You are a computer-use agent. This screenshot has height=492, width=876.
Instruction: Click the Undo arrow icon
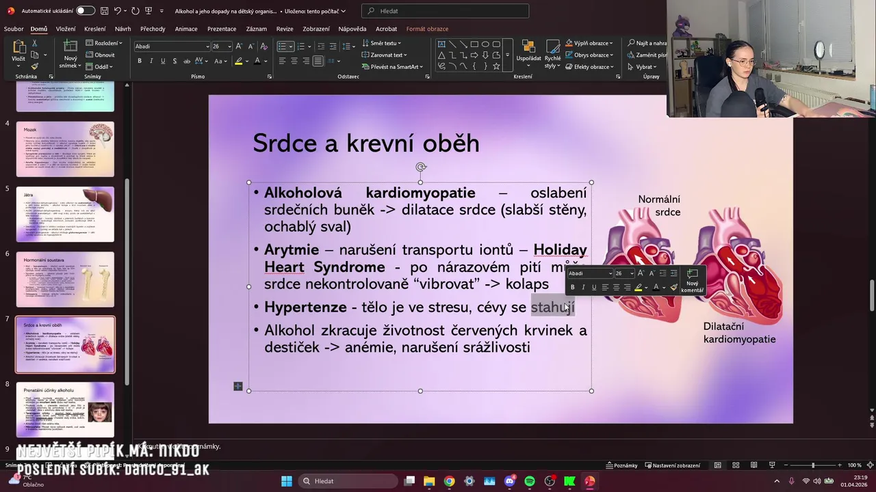pyautogui.click(x=117, y=11)
